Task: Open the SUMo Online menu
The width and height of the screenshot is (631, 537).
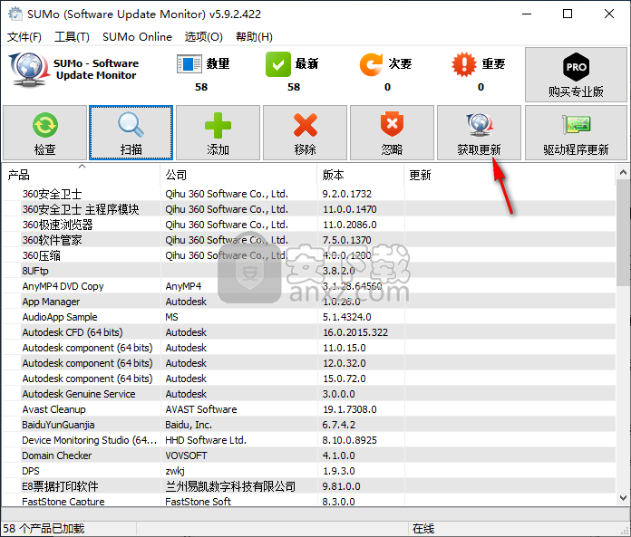Action: click(137, 37)
